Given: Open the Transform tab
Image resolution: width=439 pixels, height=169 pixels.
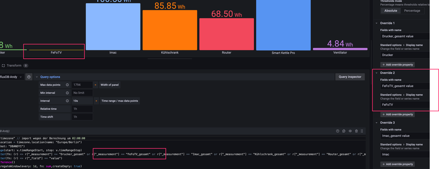Looking at the screenshot, I should tap(15, 66).
